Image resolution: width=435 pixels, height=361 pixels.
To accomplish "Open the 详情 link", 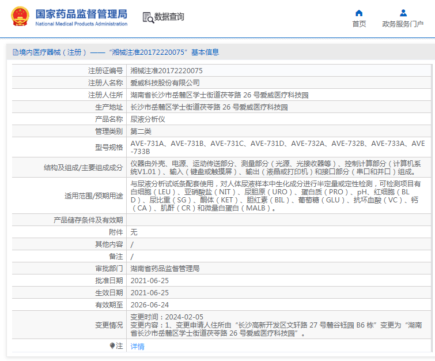I will (137, 346).
